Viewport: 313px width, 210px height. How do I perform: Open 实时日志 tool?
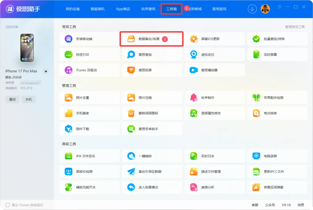(x=214, y=156)
